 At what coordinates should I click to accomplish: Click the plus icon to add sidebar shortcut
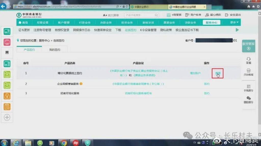7,117
